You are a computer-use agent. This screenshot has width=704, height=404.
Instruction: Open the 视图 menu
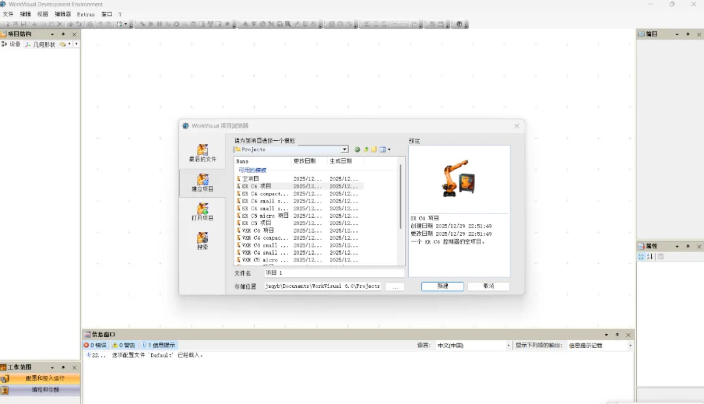(x=42, y=14)
